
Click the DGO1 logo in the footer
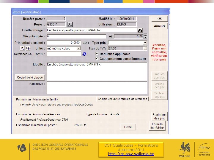22,148
